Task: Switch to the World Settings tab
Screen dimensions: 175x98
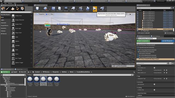Action: [156, 36]
